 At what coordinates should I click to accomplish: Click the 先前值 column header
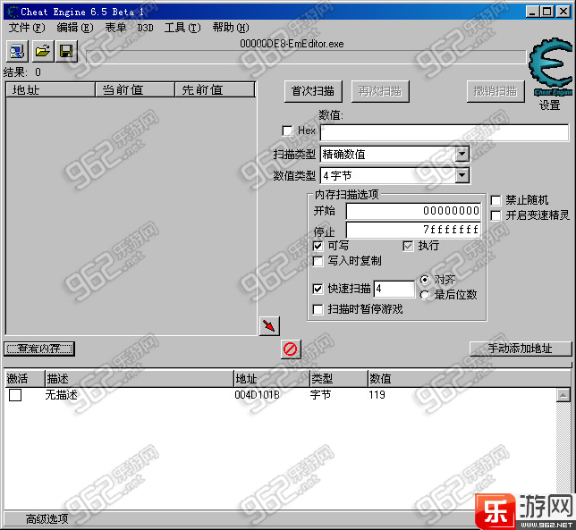(215, 90)
